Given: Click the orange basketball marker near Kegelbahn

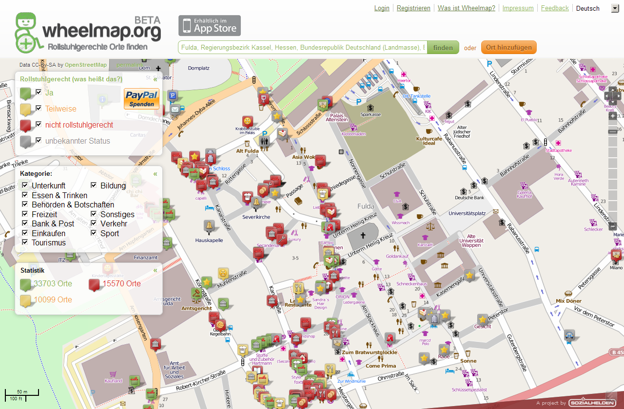Looking at the screenshot, I should (219, 324).
